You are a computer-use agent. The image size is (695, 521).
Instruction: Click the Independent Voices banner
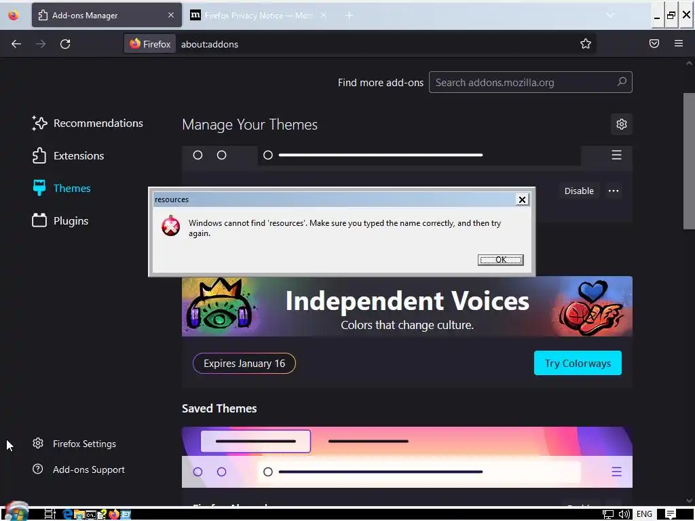[x=407, y=306]
